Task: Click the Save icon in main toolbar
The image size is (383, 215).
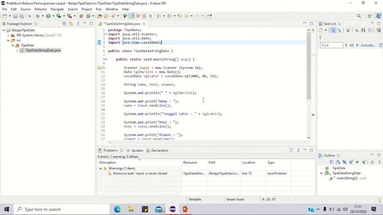Action: pos(15,16)
